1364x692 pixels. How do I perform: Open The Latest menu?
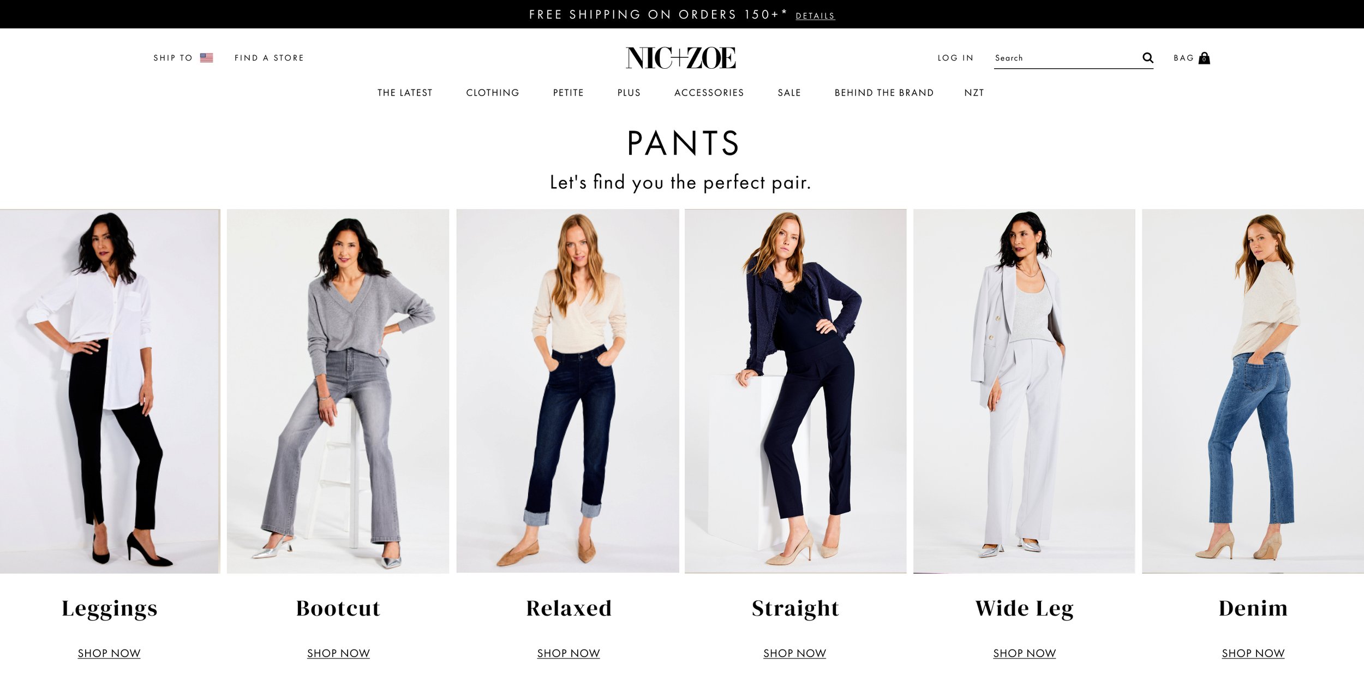[405, 93]
